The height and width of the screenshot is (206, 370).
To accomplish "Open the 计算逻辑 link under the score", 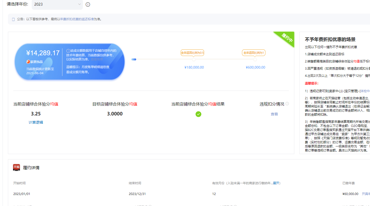I will (36, 122).
